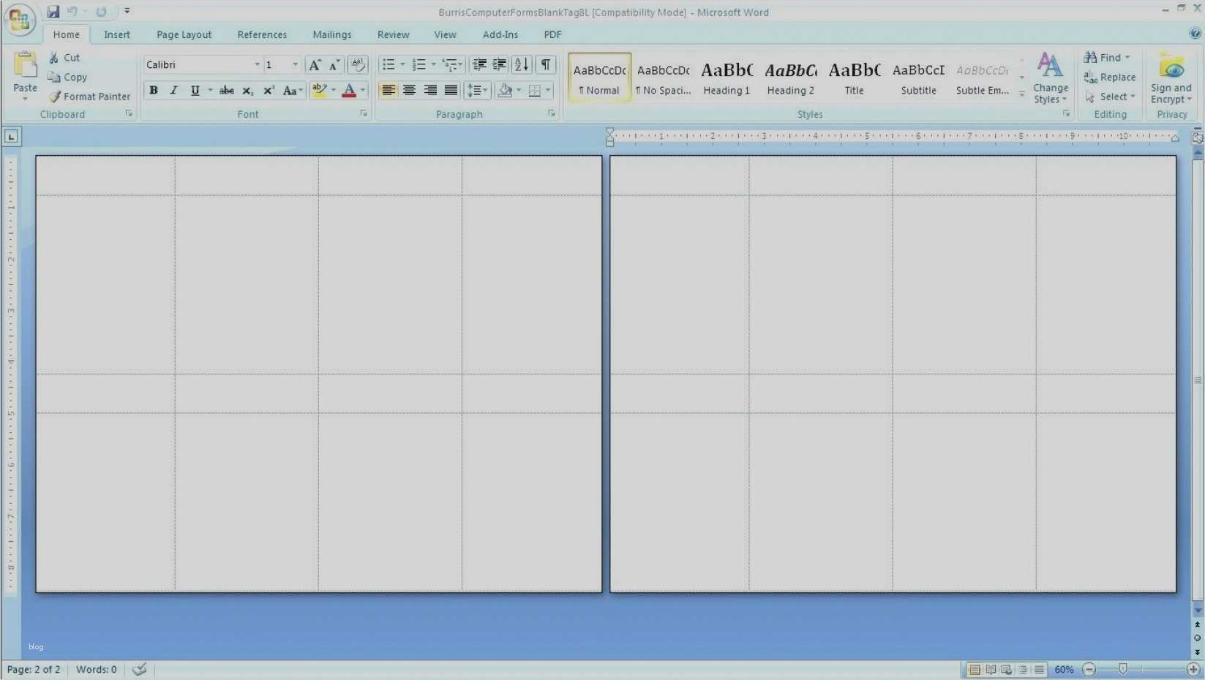Apply the No Spacing style

(x=664, y=77)
